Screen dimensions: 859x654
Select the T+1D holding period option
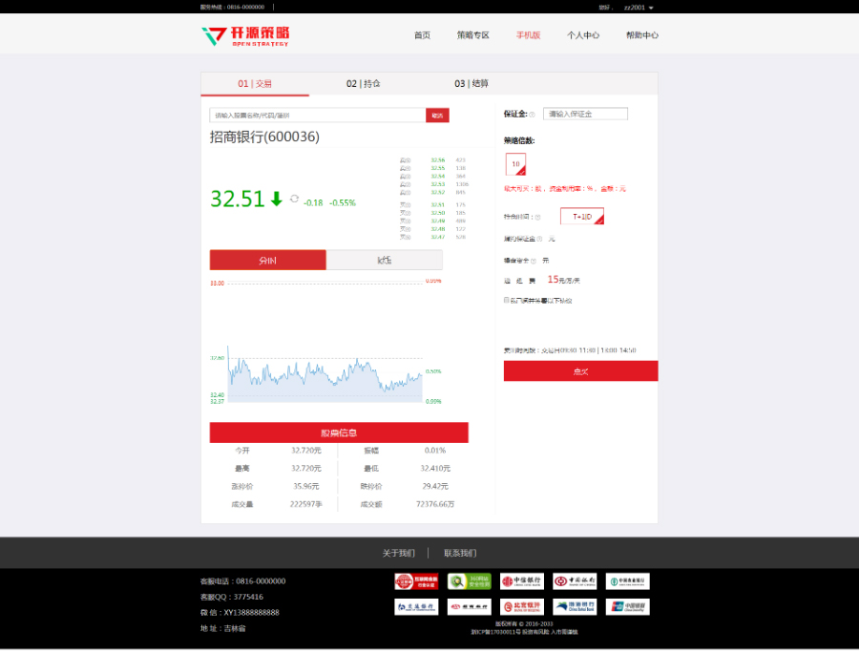582,216
